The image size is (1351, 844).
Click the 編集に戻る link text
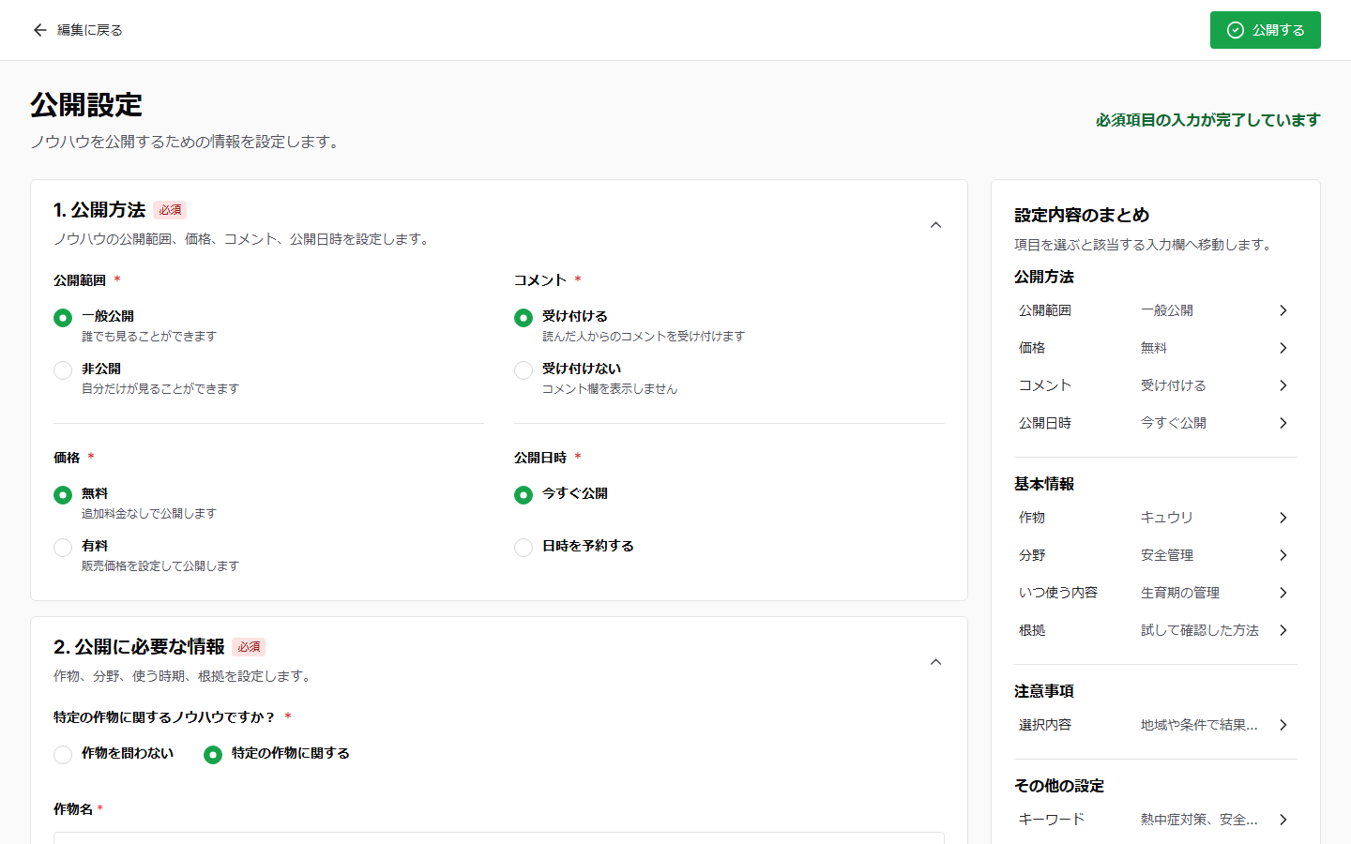point(90,30)
